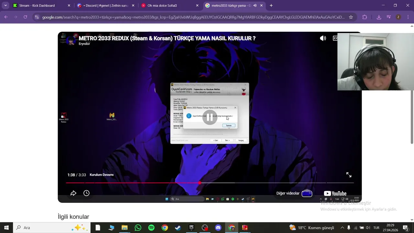Click the google.com URL address bar
The width and height of the screenshot is (414, 233).
pos(193,17)
